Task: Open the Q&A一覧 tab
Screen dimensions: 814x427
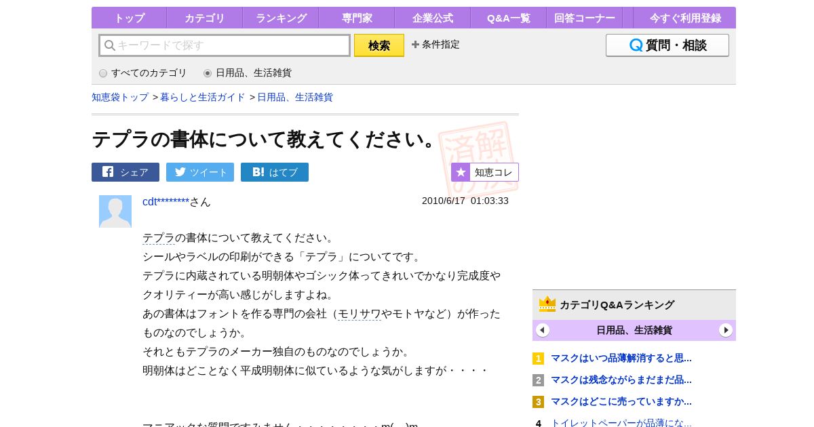Action: tap(509, 18)
